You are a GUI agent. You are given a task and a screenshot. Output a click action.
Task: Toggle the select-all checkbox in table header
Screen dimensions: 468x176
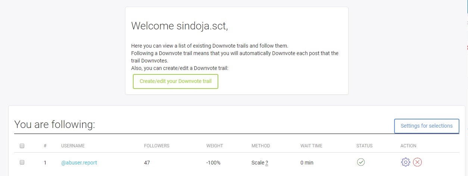22,146
